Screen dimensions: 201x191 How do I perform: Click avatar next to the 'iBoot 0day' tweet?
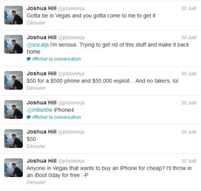13,168
